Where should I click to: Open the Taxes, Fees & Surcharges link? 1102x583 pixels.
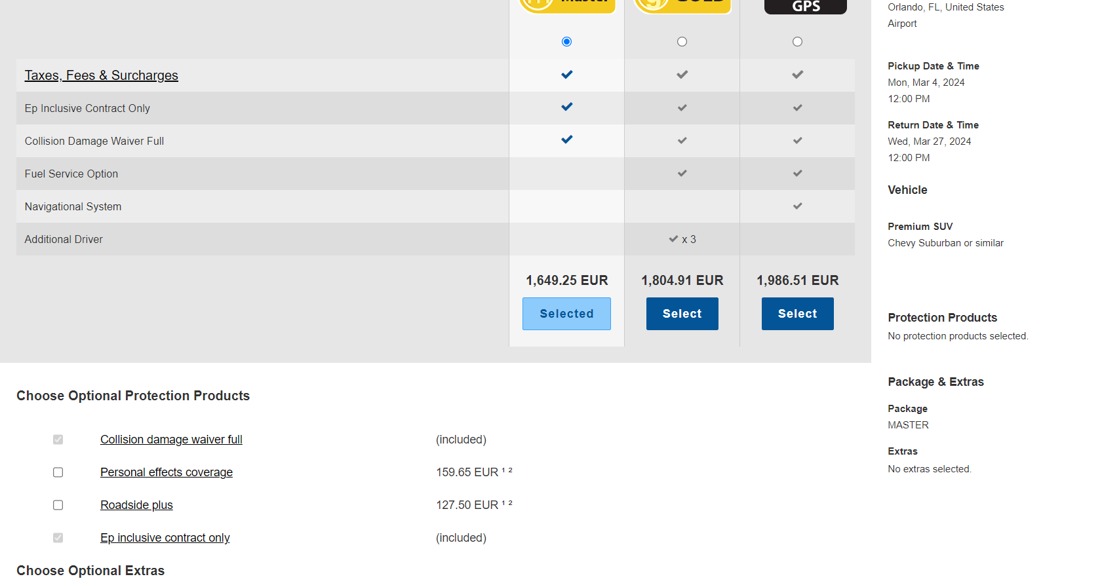[x=101, y=75]
